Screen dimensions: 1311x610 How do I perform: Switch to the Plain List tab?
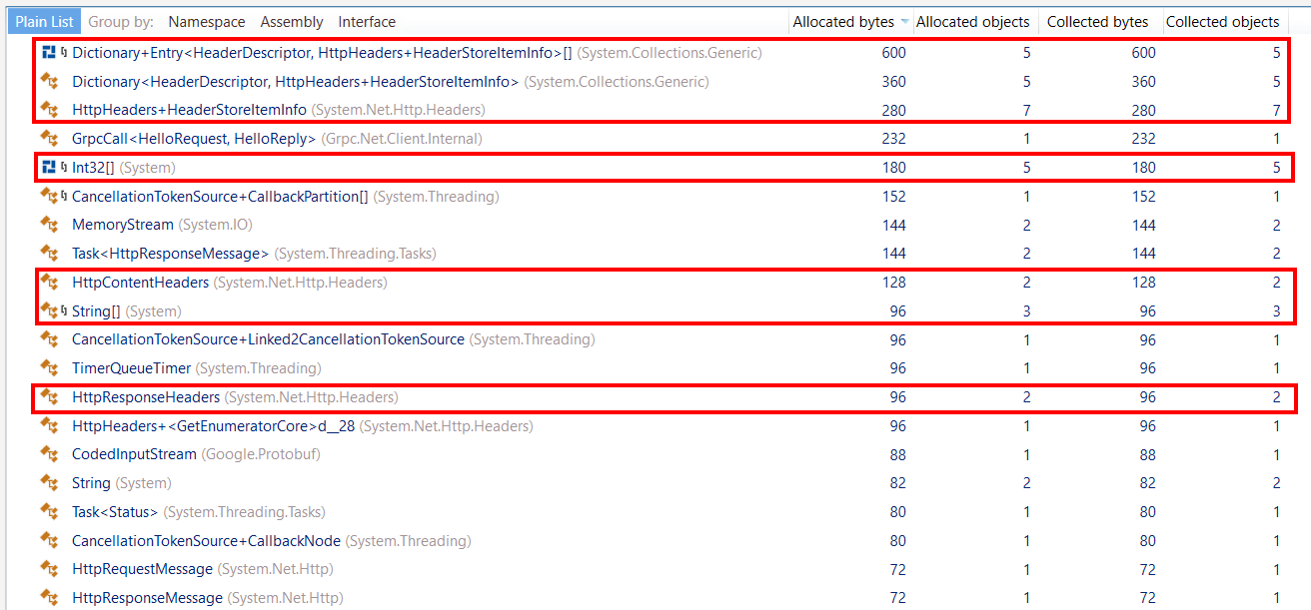(x=44, y=20)
